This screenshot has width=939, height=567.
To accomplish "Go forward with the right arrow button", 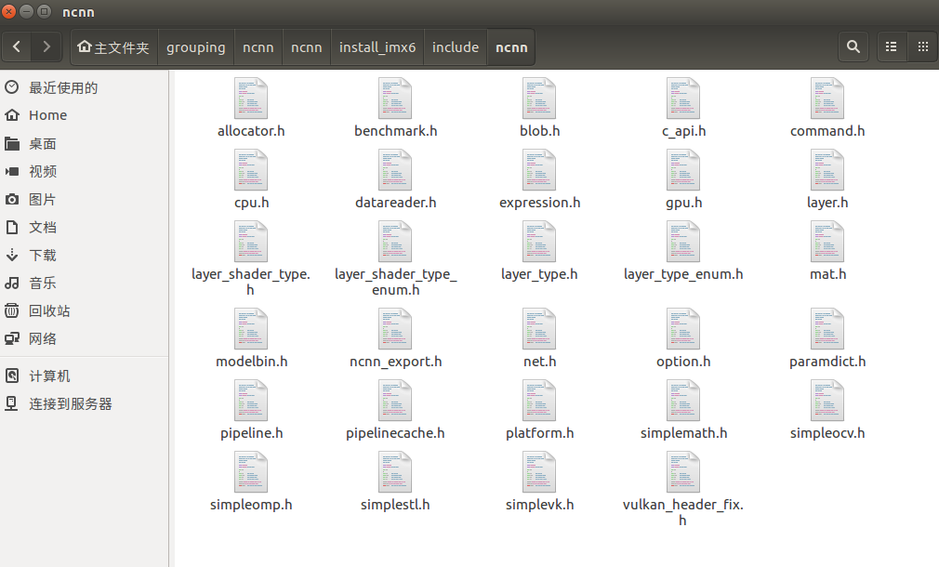I will (x=46, y=46).
